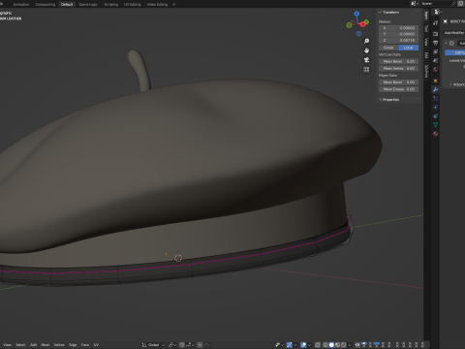Open snapping options dropdown
Viewport: 465px width, 349px height.
pyautogui.click(x=190, y=345)
